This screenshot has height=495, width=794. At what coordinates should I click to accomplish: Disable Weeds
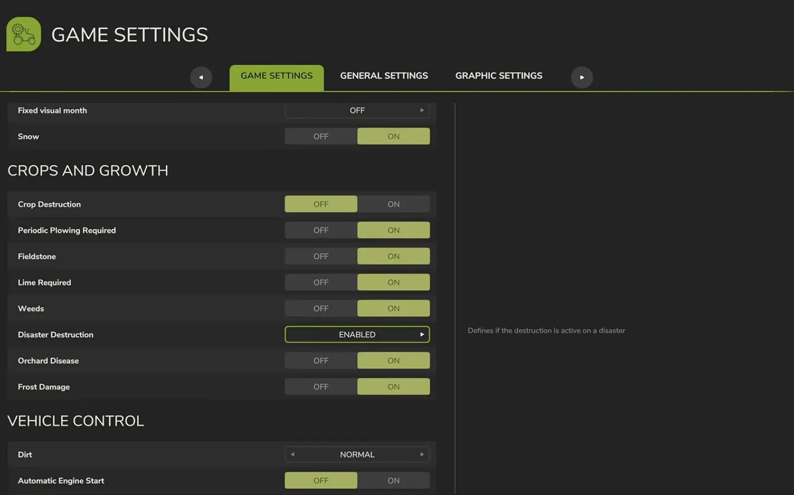pos(321,308)
